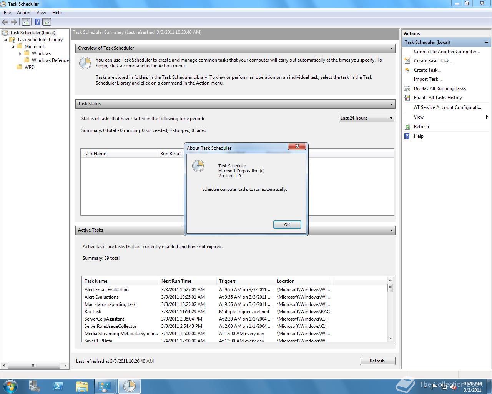Click the Active Tasks list scrollbar thumb

tap(391, 288)
